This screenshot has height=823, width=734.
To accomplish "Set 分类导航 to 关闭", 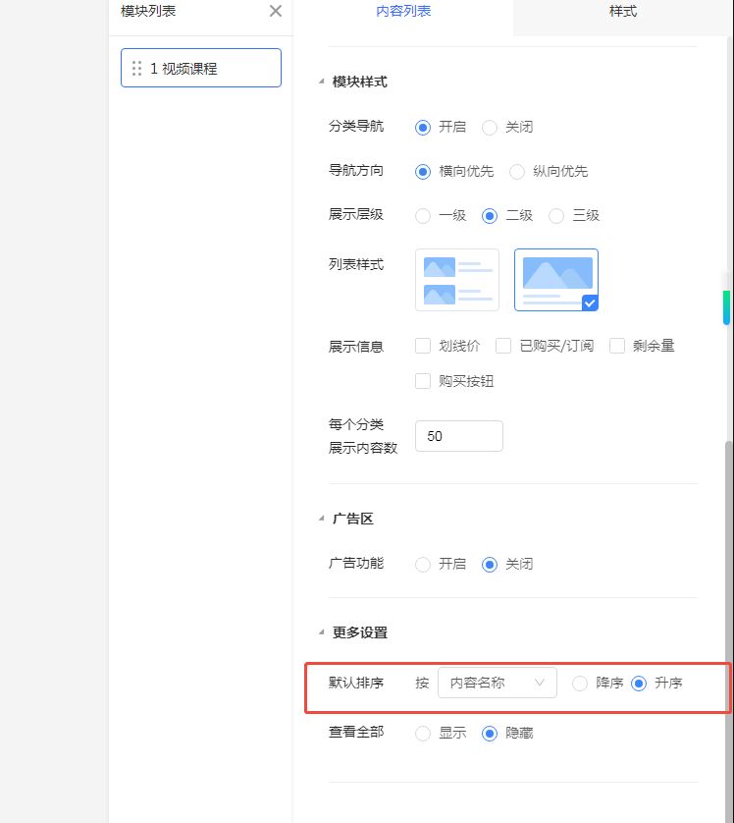I will (490, 128).
